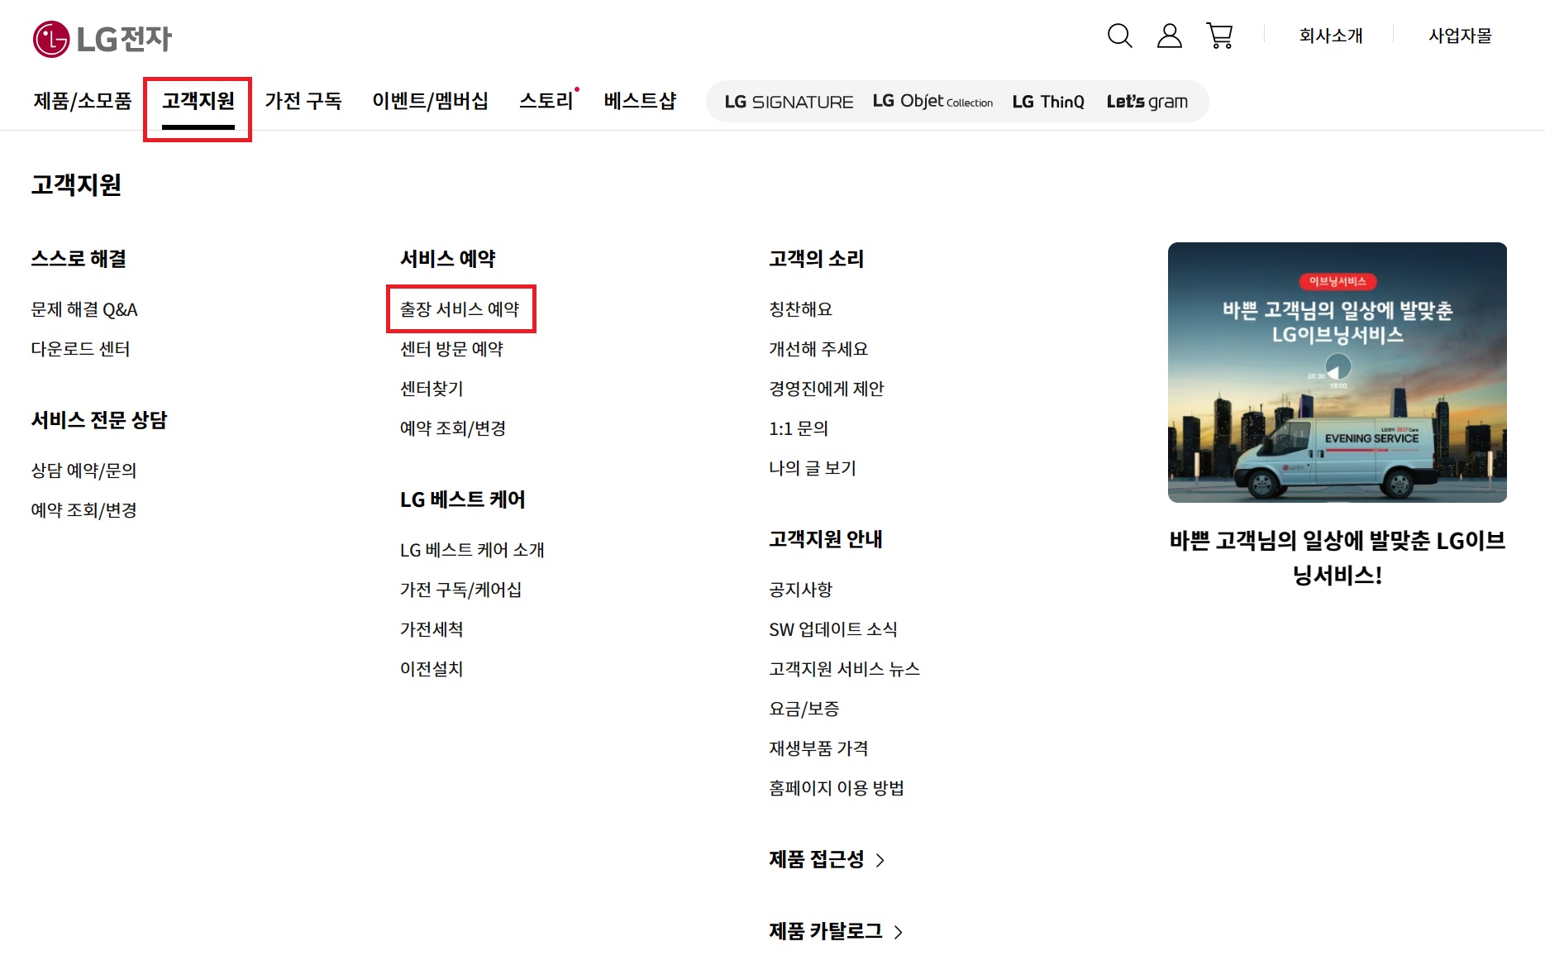Open the search magnifier icon
Image resolution: width=1545 pixels, height=970 pixels.
point(1119,36)
